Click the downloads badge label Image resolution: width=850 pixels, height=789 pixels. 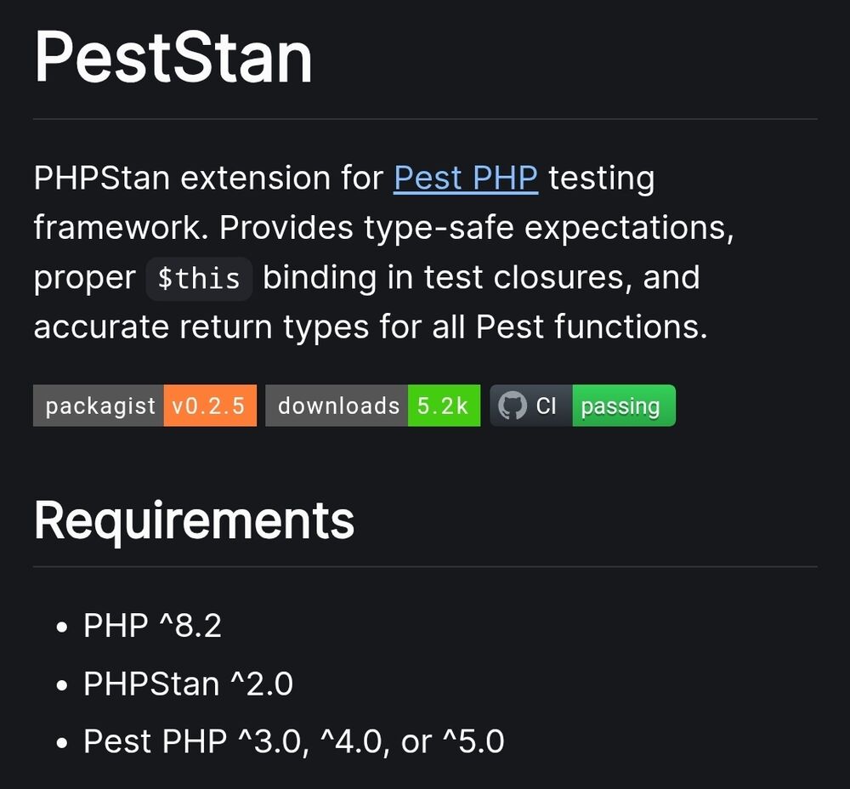click(337, 406)
